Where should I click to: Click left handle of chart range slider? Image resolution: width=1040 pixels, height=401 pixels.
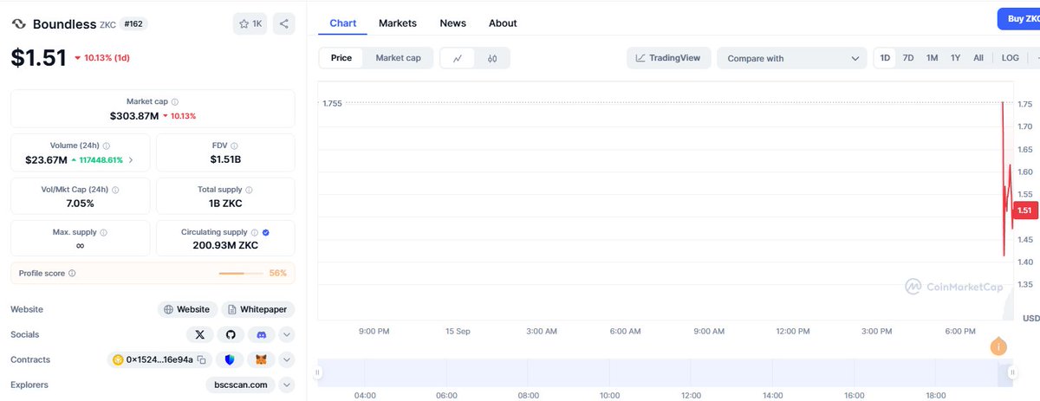317,372
